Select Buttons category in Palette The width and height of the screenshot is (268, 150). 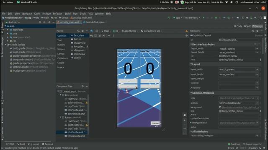pos(61,45)
